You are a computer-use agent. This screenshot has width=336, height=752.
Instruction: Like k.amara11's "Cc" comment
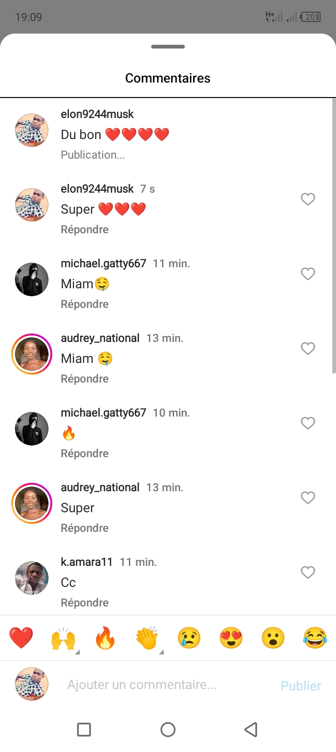308,572
